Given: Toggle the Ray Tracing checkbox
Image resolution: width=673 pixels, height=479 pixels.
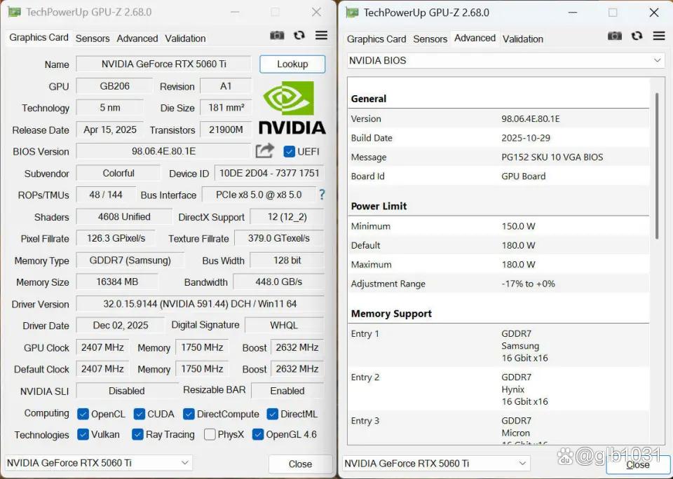Looking at the screenshot, I should coord(137,434).
